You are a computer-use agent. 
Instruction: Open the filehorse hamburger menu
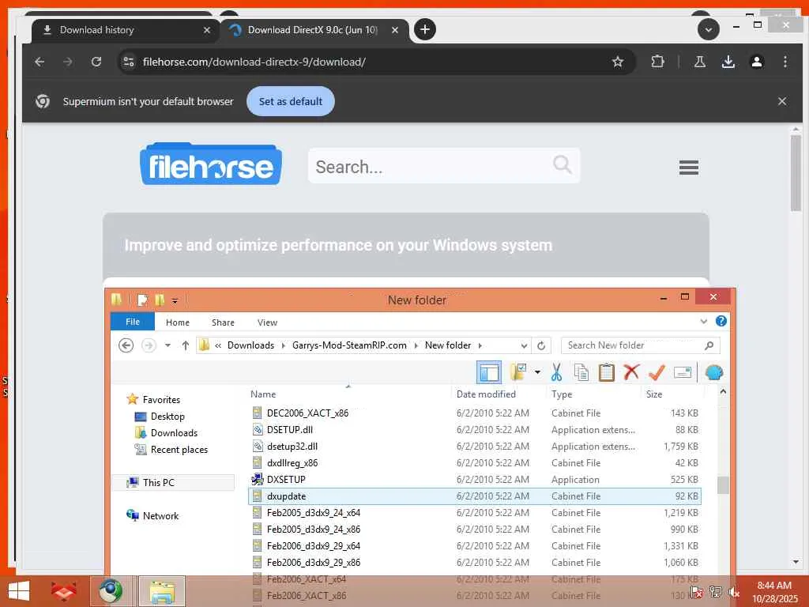689,168
